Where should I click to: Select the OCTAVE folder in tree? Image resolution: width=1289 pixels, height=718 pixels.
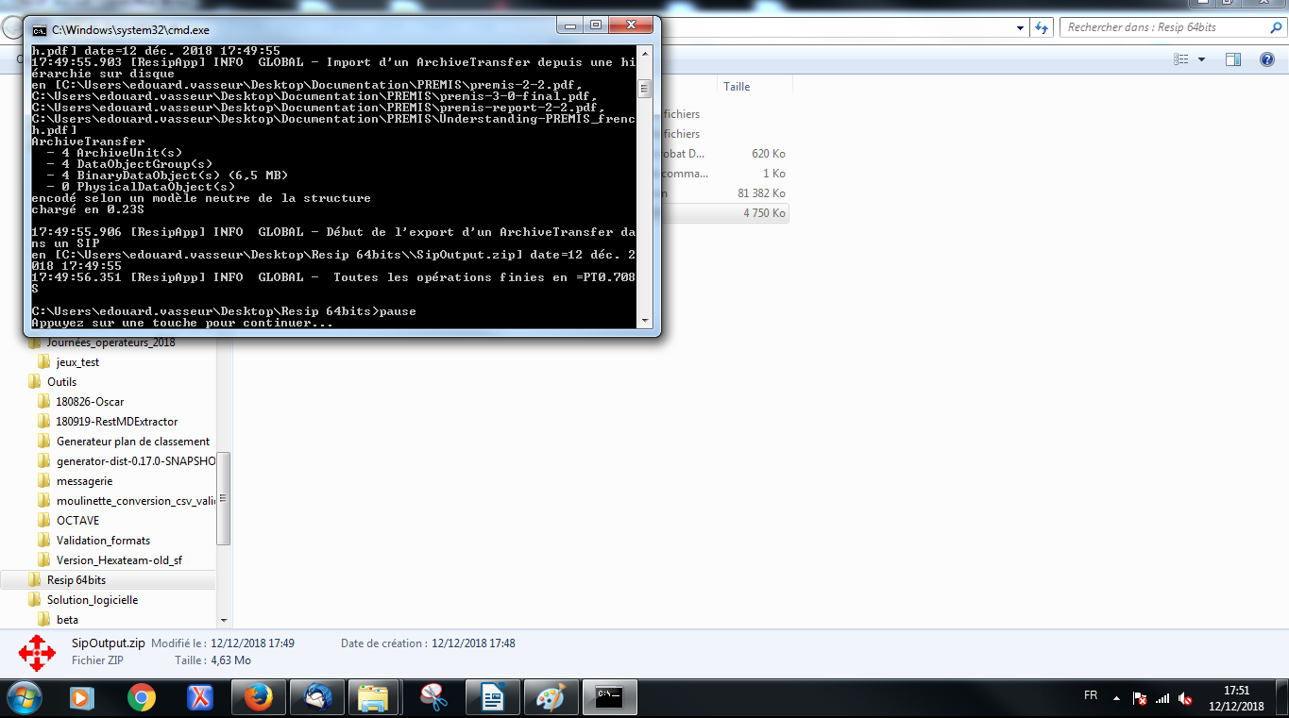coord(77,521)
